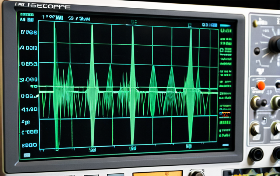
Task: Click the small brass knob at panel top
Action: point(255,23)
